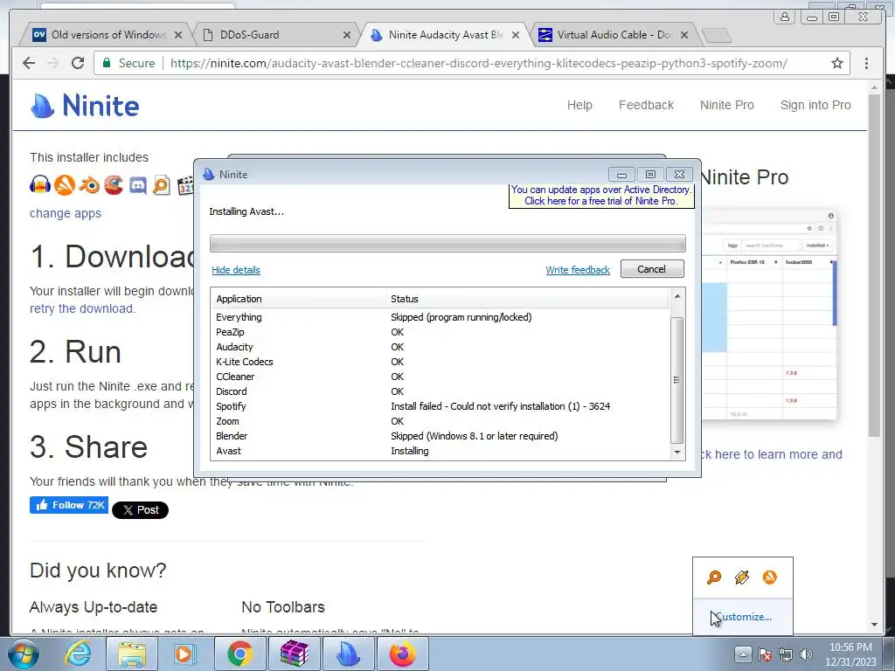Click the 'Customize...' link in the tray popup
The image size is (895, 671).
pos(743,617)
